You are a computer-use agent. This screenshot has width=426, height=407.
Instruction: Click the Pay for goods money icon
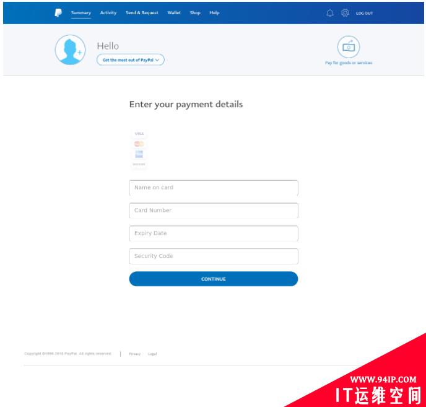pyautogui.click(x=349, y=46)
